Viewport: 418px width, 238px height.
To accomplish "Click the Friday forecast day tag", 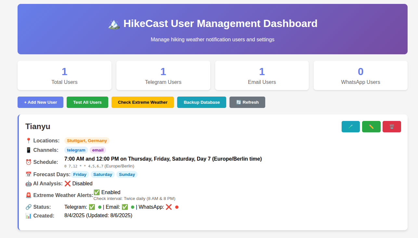I will (x=80, y=175).
